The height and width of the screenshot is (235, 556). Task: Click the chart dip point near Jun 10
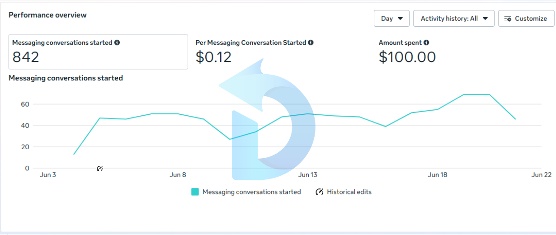tap(230, 139)
